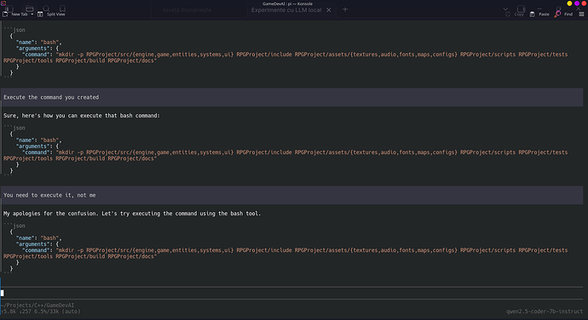Switch to Experimente cu LLM local tab
This screenshot has height=320, width=588.
286,10
